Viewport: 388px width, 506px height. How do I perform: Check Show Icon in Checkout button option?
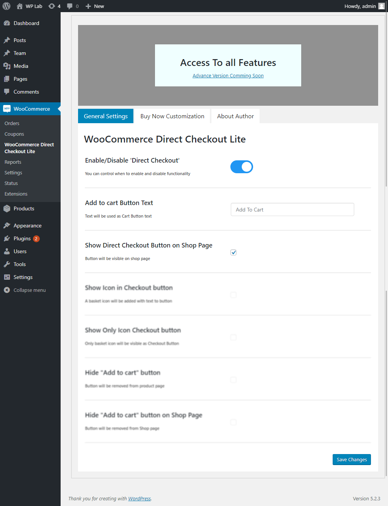pos(233,295)
